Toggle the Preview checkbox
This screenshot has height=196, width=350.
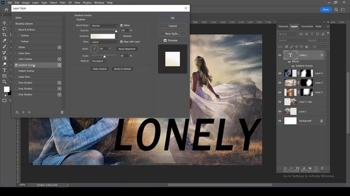(x=165, y=40)
